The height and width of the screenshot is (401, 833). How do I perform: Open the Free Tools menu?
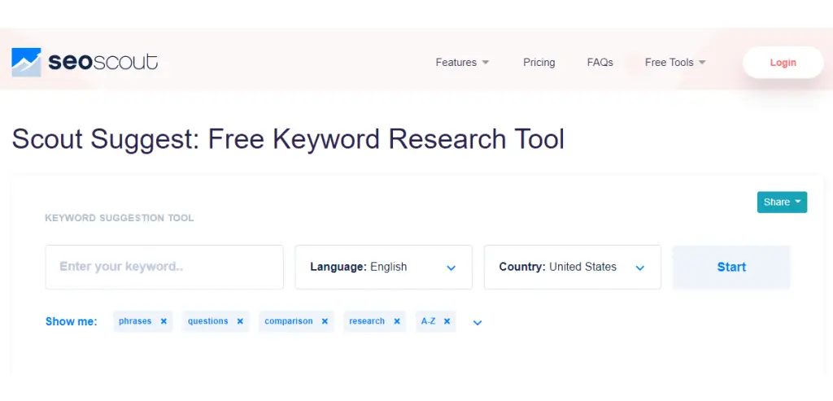(x=675, y=63)
